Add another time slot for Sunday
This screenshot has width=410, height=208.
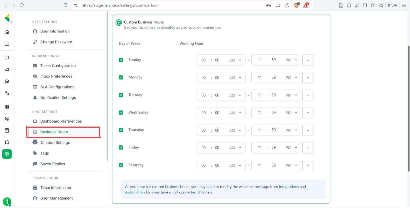coord(308,60)
